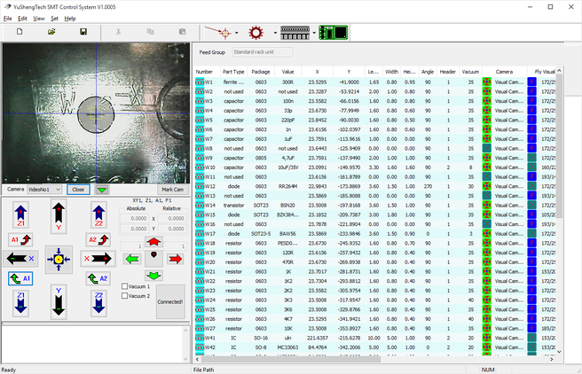582x374 pixels.
Task: Toggle the Vacuum 2 checkbox
Action: pos(125,296)
